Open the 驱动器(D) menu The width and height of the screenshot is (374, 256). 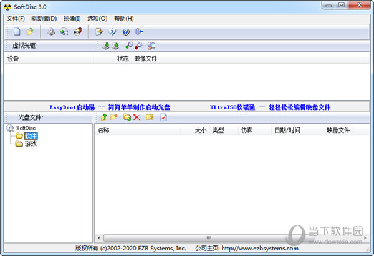point(44,19)
